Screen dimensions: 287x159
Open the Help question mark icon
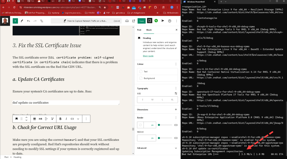tap(170, 21)
